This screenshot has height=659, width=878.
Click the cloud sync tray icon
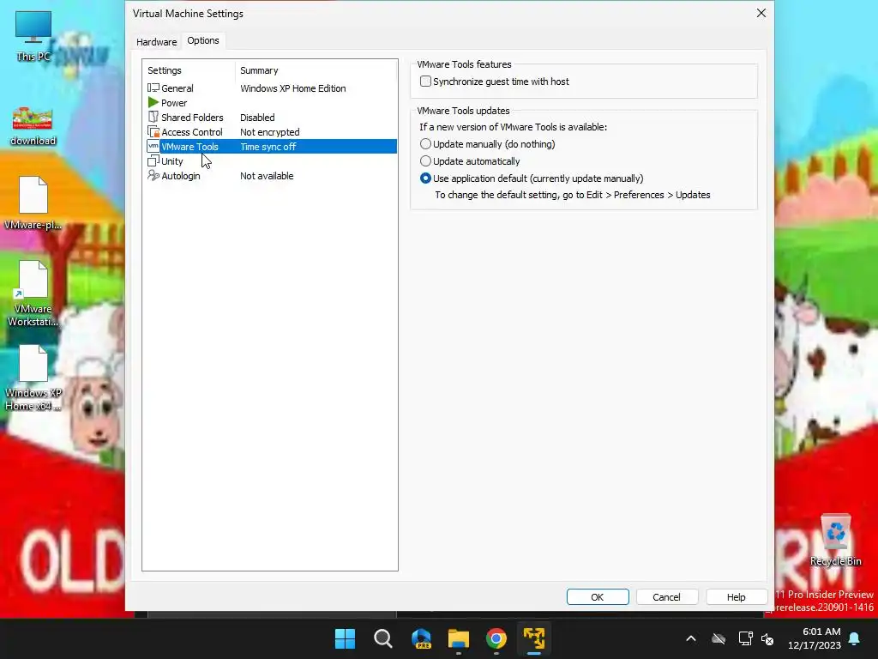click(719, 638)
